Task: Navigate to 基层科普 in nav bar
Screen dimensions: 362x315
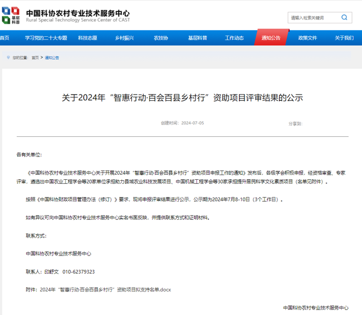Action: (197, 38)
